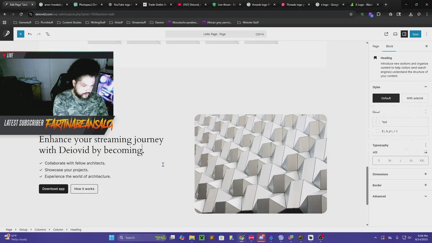This screenshot has width=432, height=243.
Task: Open the device preview laptop icon
Action: (x=395, y=34)
